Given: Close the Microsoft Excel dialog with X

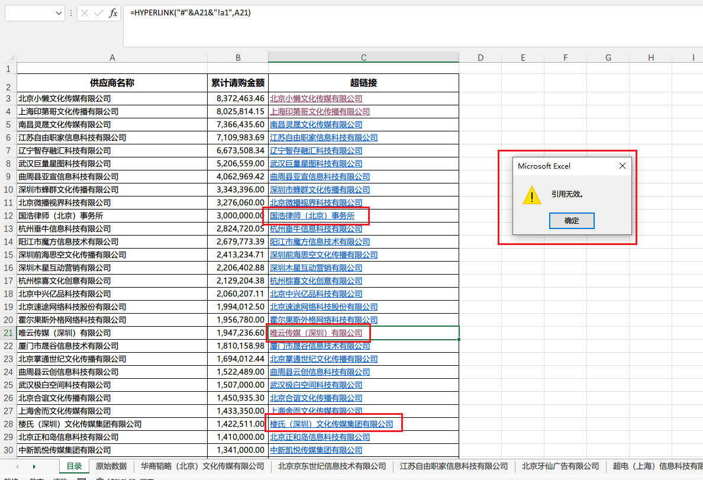Looking at the screenshot, I should (623, 166).
